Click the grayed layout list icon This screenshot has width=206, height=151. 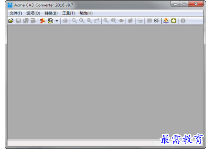tap(149, 21)
